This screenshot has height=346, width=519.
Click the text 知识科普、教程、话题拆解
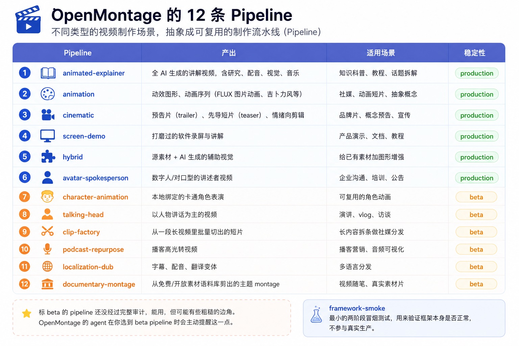378,73
